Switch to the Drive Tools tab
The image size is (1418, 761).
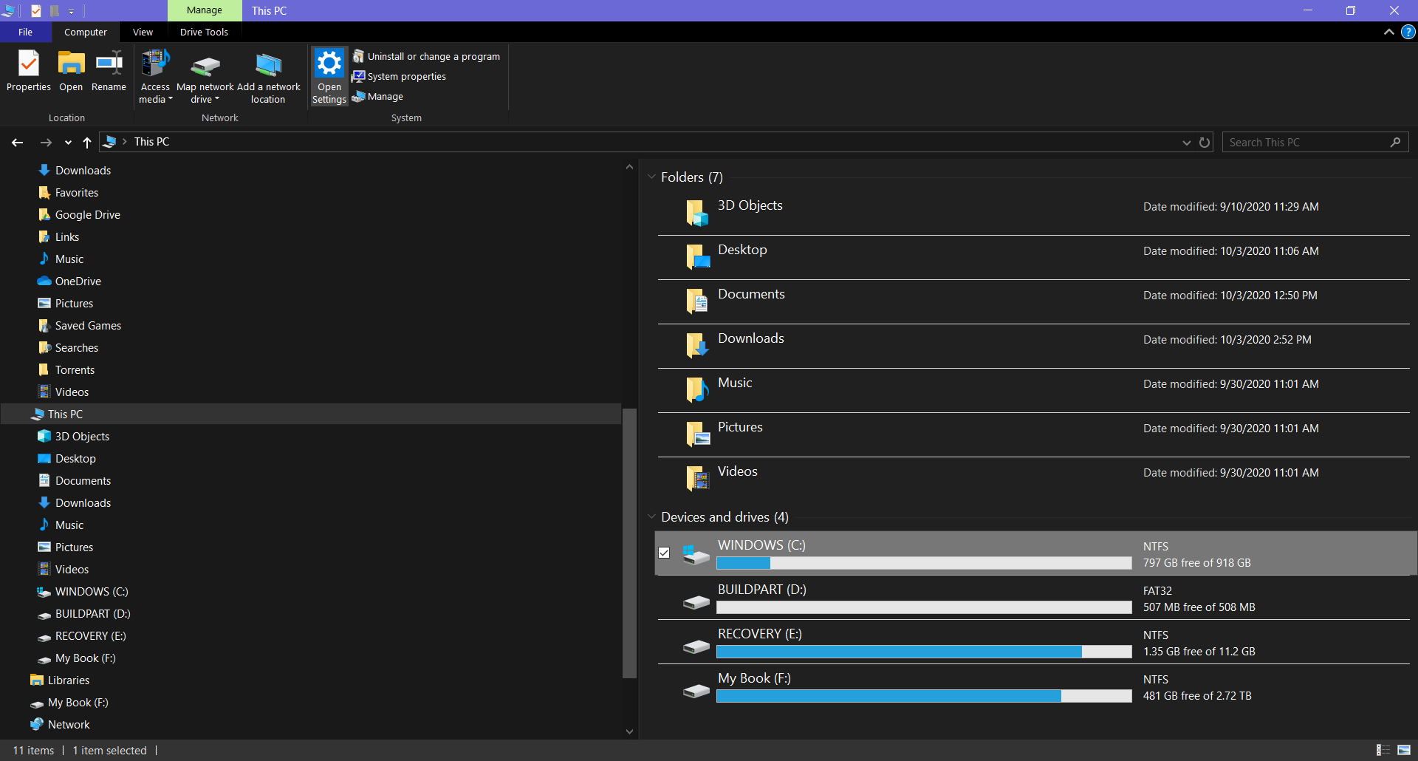pos(204,32)
